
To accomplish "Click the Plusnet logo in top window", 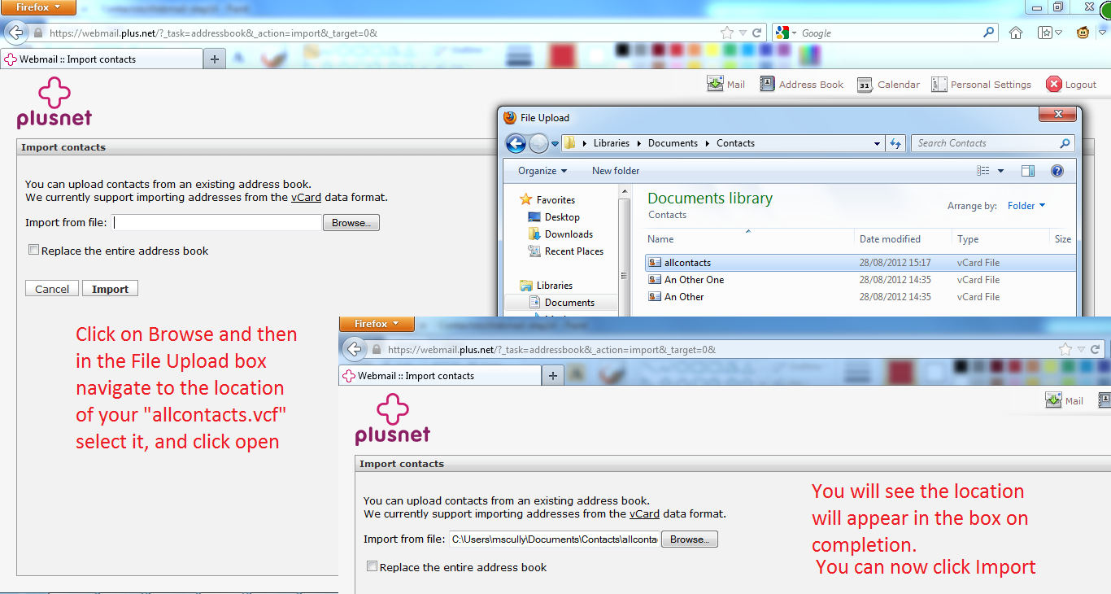I will tap(54, 103).
